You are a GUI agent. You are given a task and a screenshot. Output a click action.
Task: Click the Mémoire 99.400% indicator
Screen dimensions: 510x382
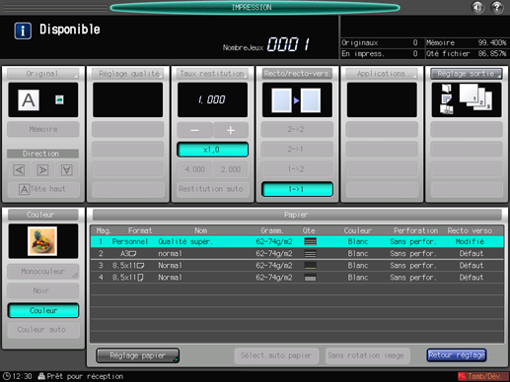point(467,42)
